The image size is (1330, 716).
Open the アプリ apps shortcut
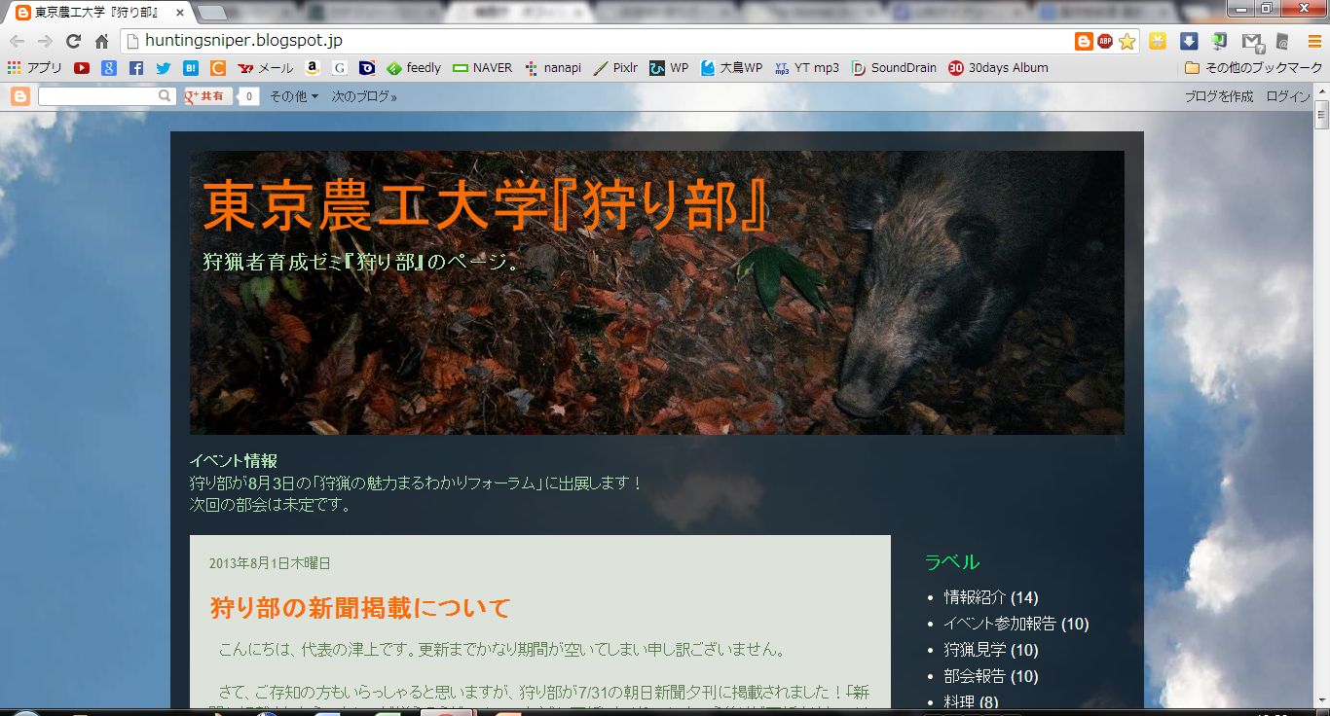coord(35,68)
